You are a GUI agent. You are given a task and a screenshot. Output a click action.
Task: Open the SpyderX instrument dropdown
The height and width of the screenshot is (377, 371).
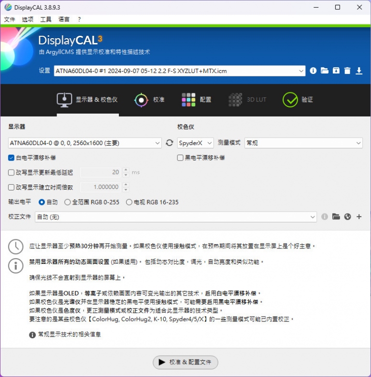pos(195,143)
